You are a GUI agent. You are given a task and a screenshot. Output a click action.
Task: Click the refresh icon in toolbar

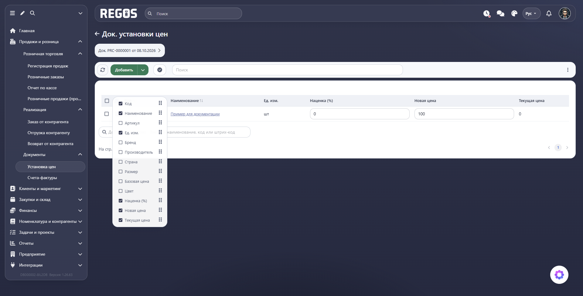[x=103, y=70]
